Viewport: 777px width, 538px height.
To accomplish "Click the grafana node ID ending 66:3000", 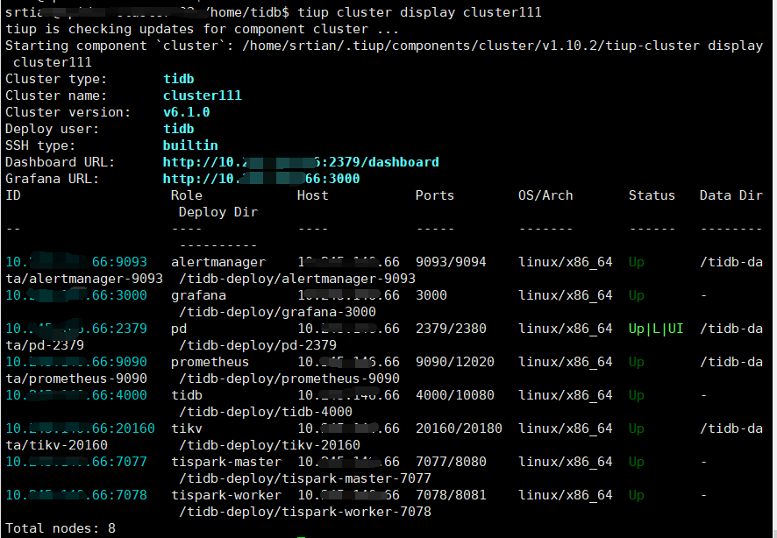I will pos(76,295).
